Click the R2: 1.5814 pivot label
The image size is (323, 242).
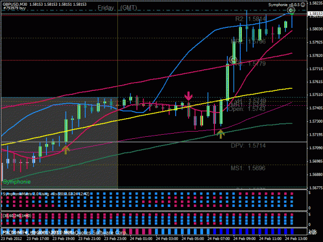(251, 19)
